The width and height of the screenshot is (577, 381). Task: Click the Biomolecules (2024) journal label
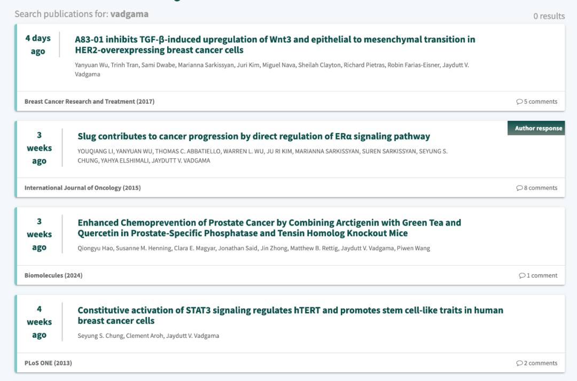click(53, 275)
